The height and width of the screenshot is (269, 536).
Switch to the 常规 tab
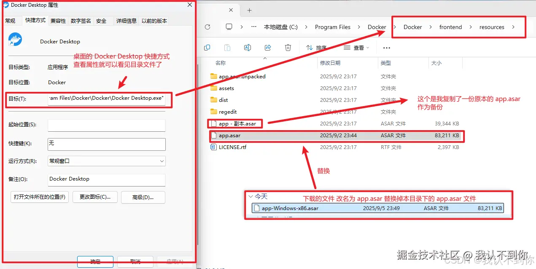(10, 21)
